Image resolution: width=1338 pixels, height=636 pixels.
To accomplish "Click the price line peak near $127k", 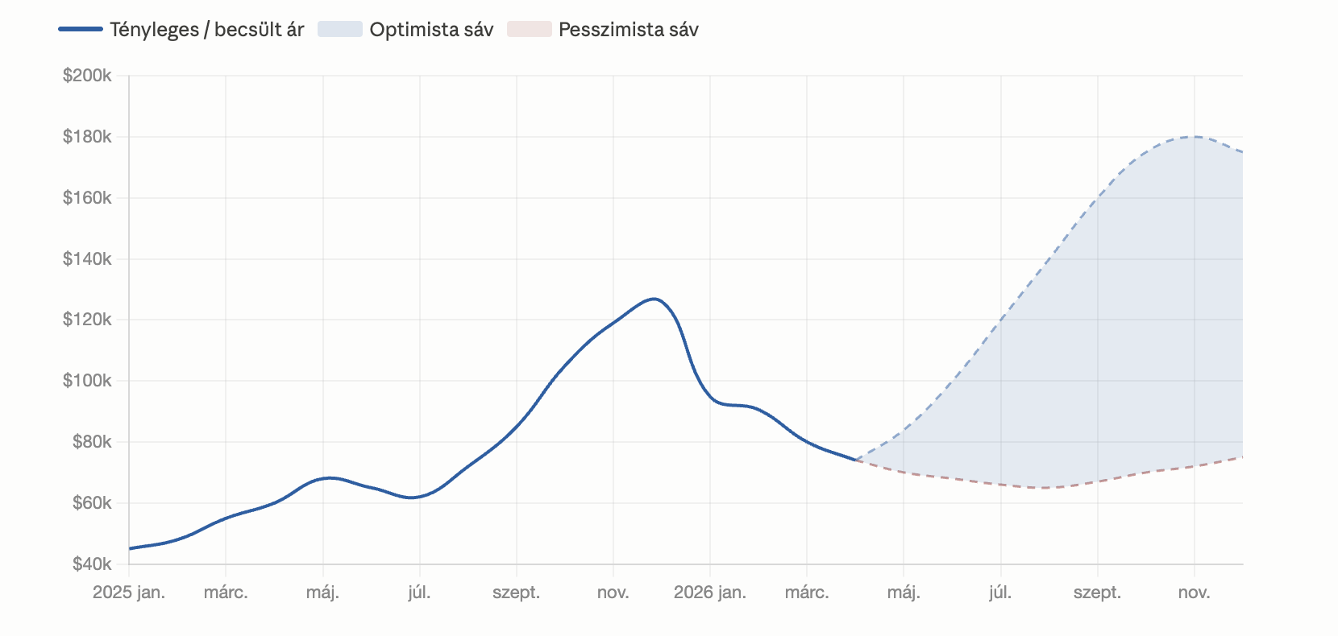I will click(654, 299).
